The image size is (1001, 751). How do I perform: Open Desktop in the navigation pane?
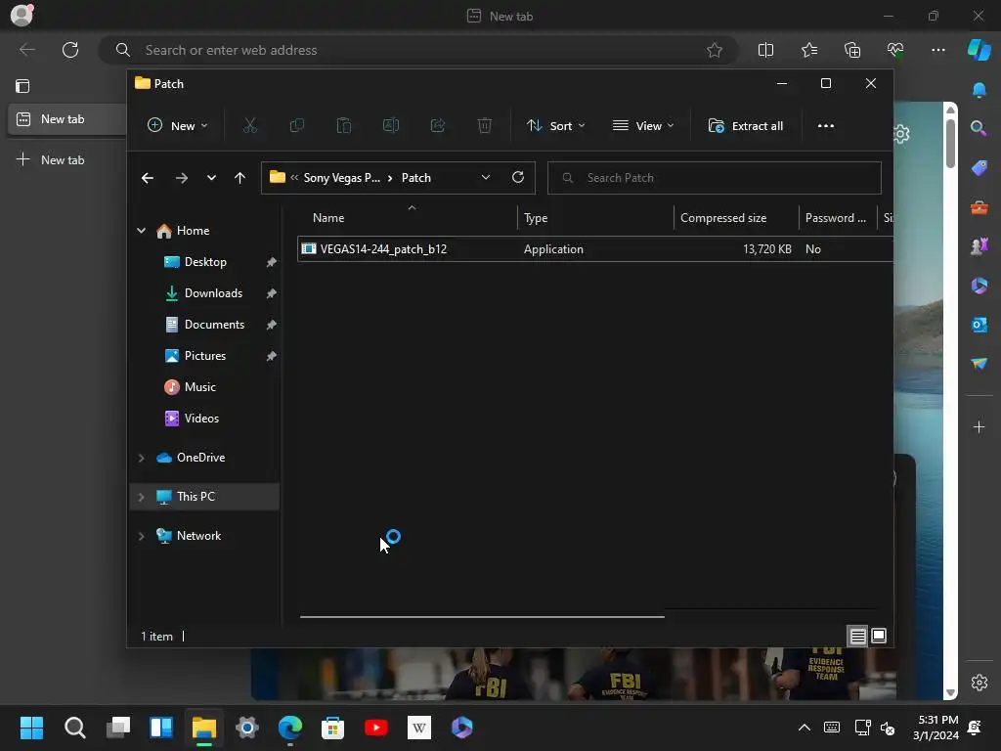pos(205,262)
